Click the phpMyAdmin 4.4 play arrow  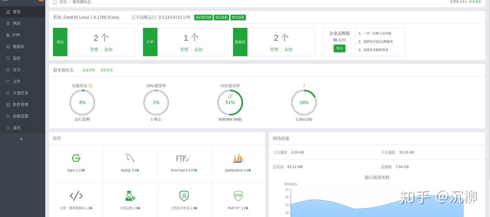(x=250, y=170)
